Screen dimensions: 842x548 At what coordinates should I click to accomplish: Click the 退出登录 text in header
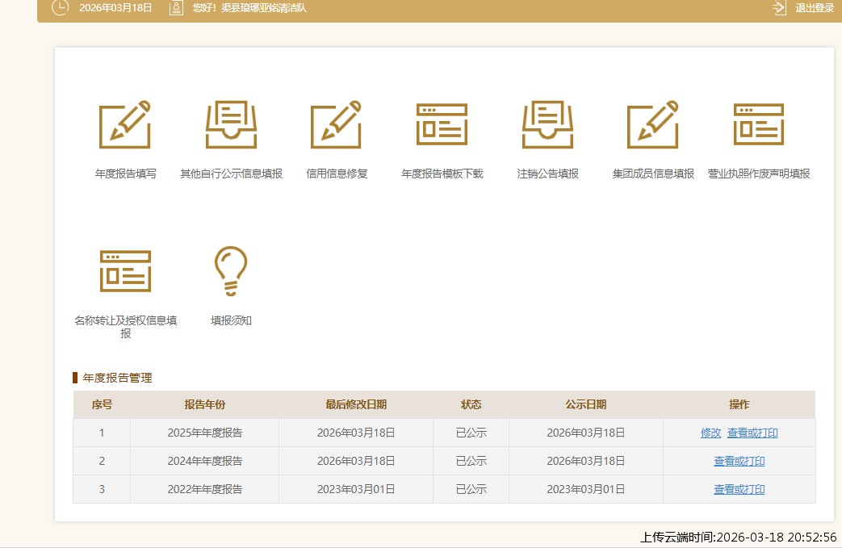[x=815, y=8]
